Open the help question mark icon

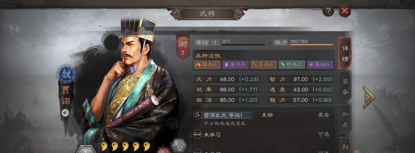pos(328,11)
